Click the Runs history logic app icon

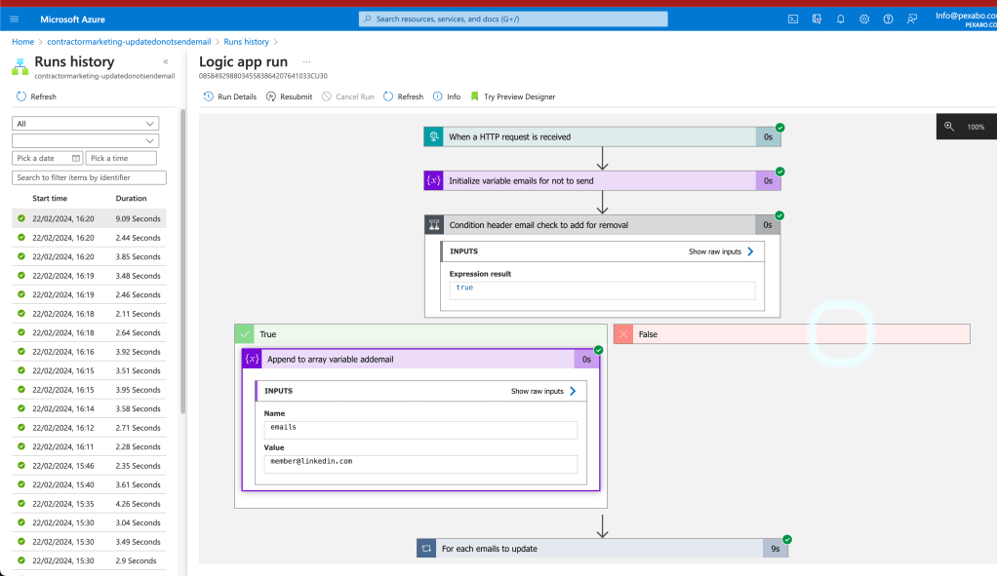point(20,66)
